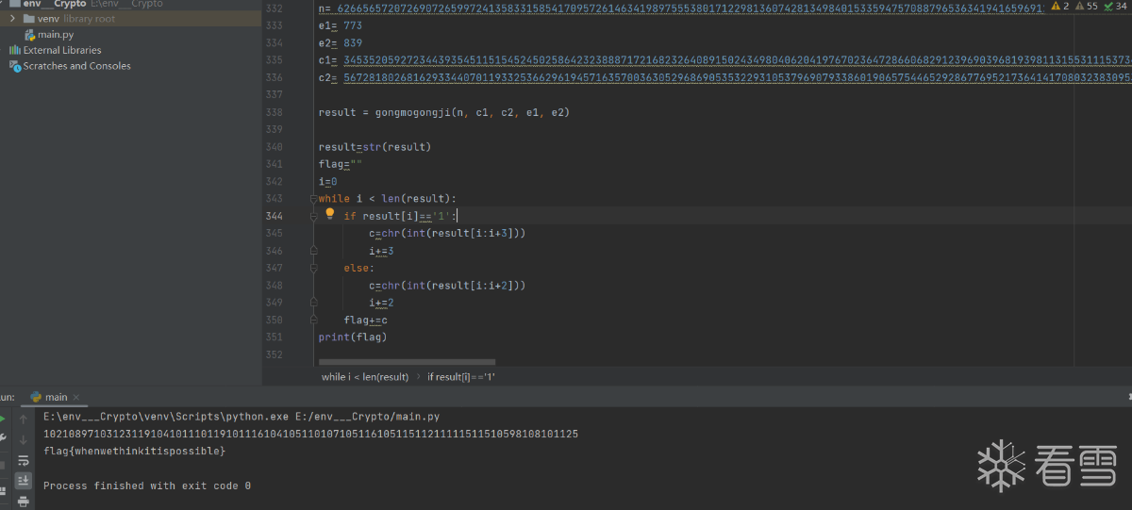This screenshot has width=1132, height=510.
Task: Click breadcrumb if result[i]=='1'
Action: pos(461,376)
